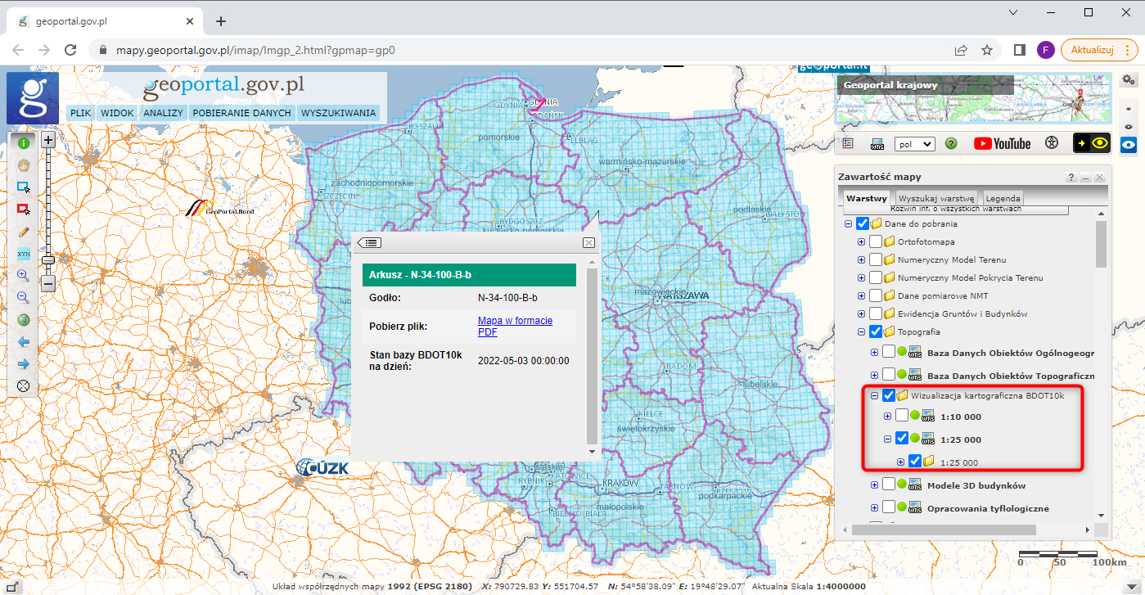
Task: Open the green help question icon
Action: tap(951, 143)
